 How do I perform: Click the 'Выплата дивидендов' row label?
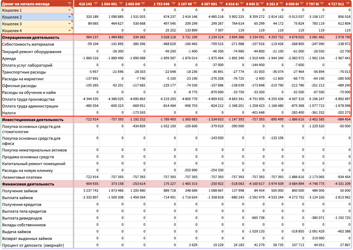click(x=22, y=218)
